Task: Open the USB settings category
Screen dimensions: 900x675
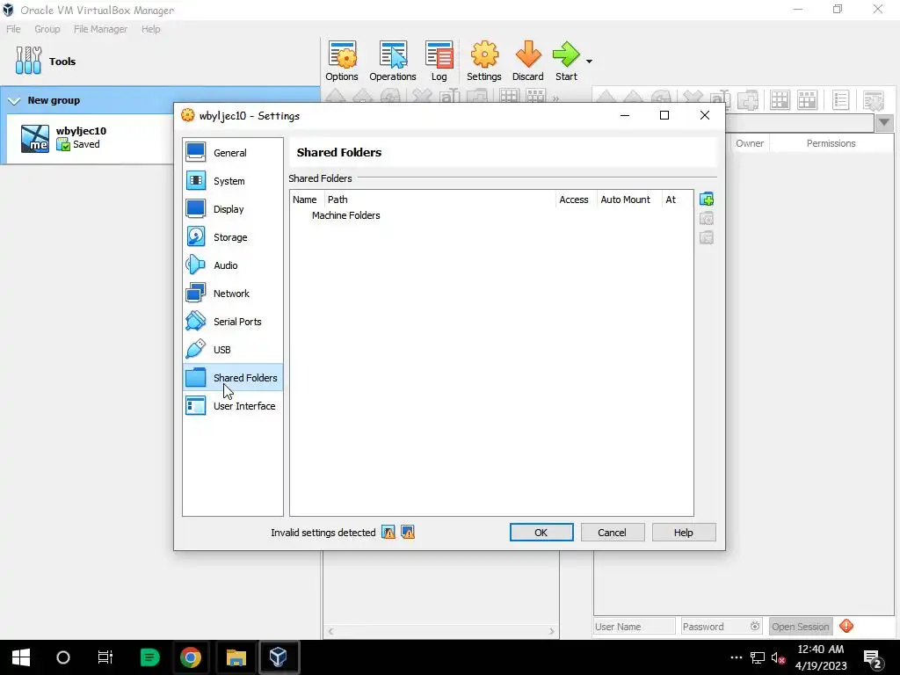Action: pos(232,350)
